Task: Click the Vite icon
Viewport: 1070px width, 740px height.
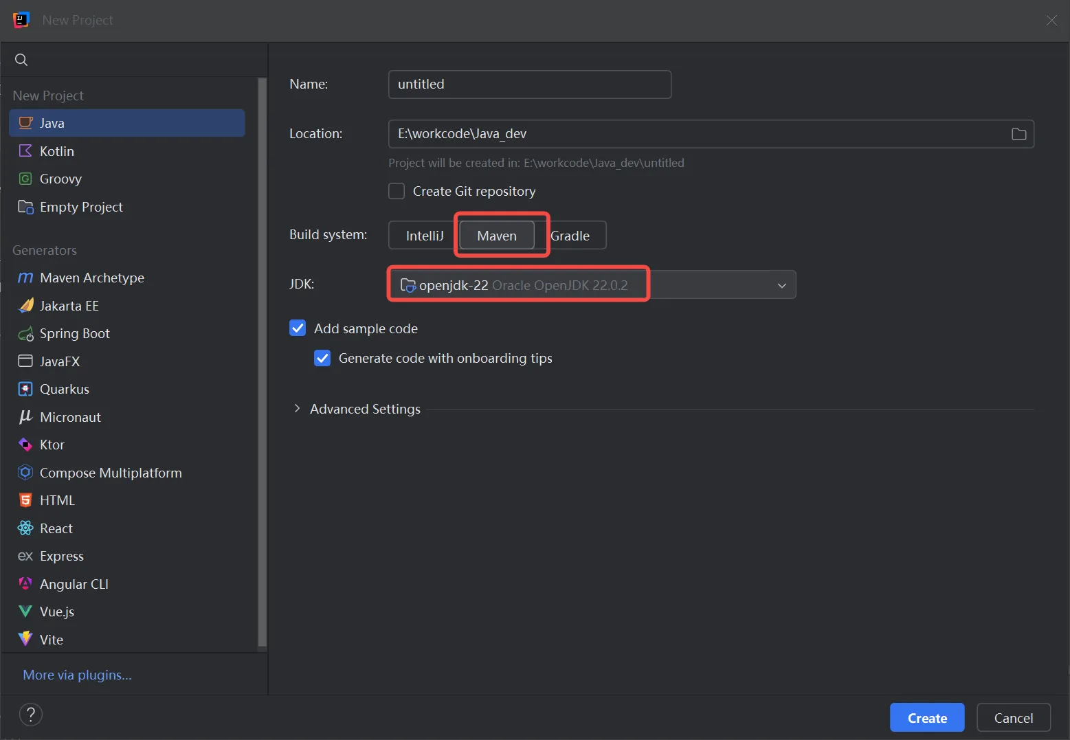Action: click(x=25, y=639)
